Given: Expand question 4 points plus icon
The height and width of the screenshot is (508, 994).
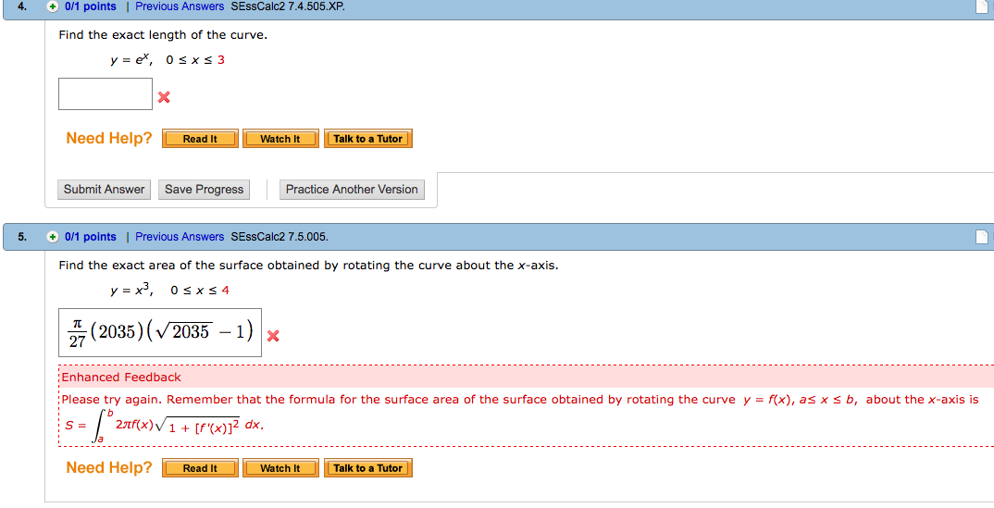Looking at the screenshot, I should pyautogui.click(x=54, y=6).
